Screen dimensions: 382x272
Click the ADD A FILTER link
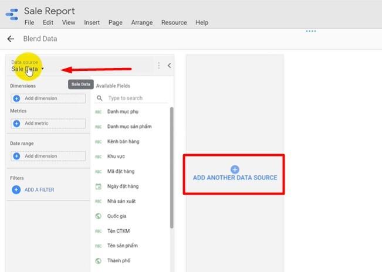pyautogui.click(x=39, y=190)
